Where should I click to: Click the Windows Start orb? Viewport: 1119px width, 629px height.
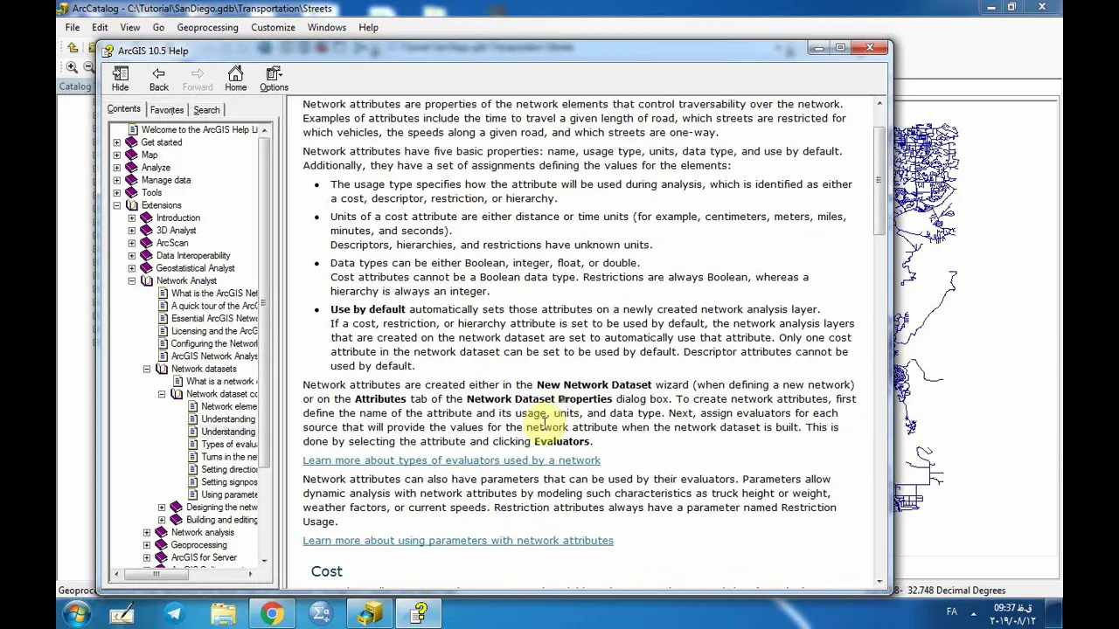77,613
